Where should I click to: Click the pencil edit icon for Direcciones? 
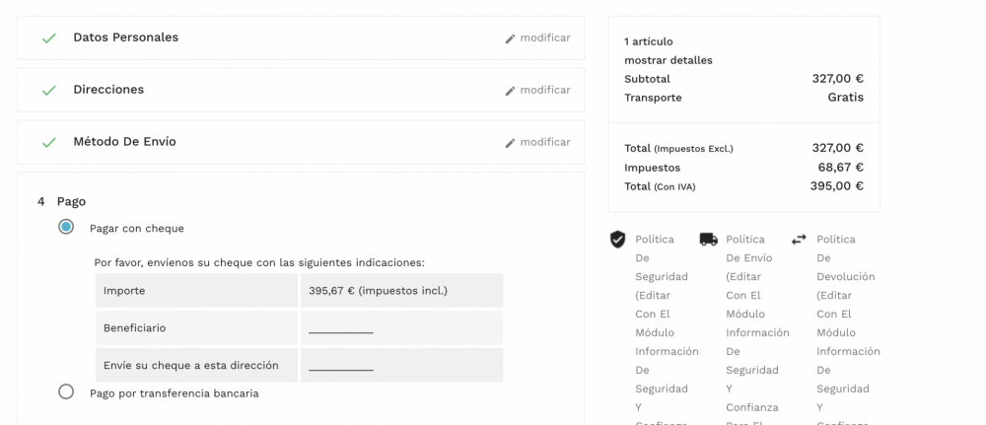point(510,91)
